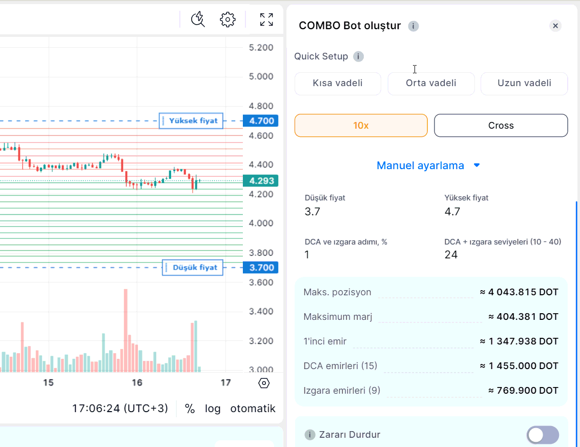Expand the Manuel ayarlama dropdown
The image size is (580, 447).
pos(428,166)
